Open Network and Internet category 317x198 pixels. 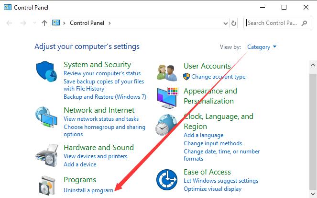99,110
